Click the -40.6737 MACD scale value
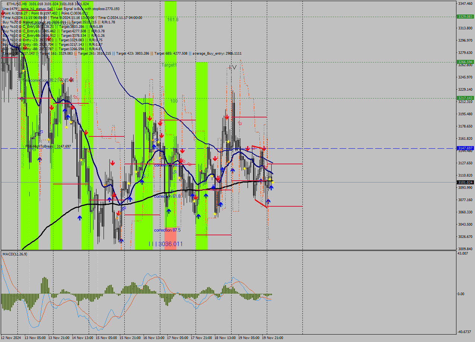The height and width of the screenshot is (342, 475). [465, 332]
